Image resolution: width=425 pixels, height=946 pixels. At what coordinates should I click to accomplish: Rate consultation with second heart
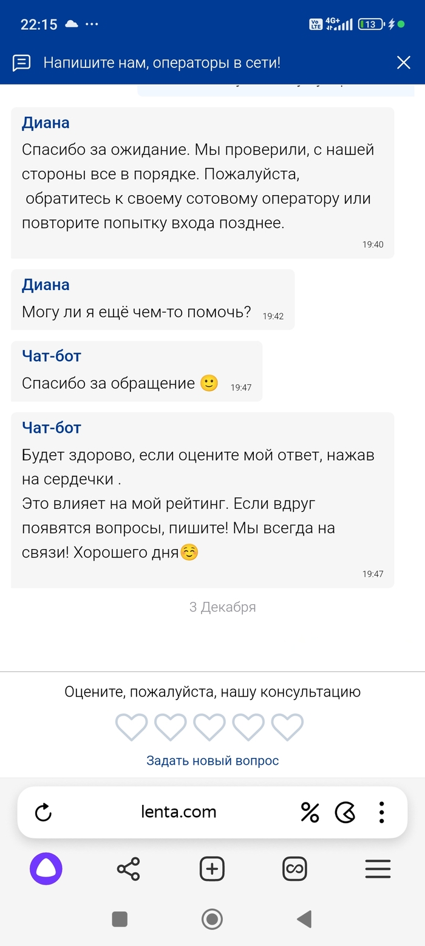coord(171,727)
